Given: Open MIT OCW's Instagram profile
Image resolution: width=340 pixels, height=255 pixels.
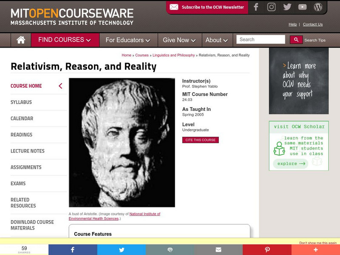Looking at the screenshot, I should (x=271, y=7).
